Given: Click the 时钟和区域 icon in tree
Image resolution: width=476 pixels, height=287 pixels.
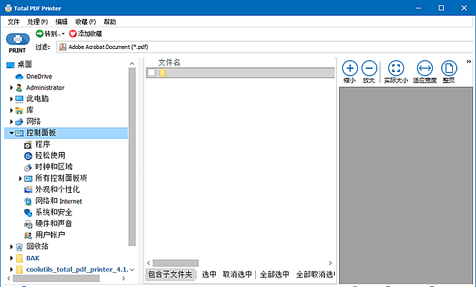Looking at the screenshot, I should 28,168.
